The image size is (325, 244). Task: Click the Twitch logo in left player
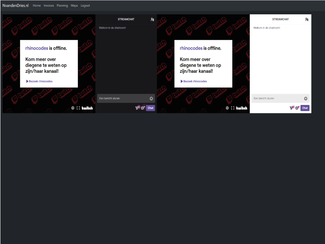[x=87, y=108]
